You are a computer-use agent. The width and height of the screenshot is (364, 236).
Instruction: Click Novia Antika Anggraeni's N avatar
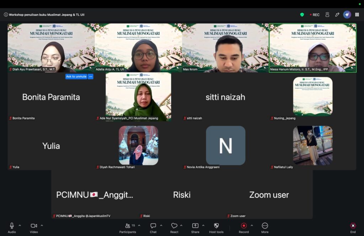click(225, 145)
